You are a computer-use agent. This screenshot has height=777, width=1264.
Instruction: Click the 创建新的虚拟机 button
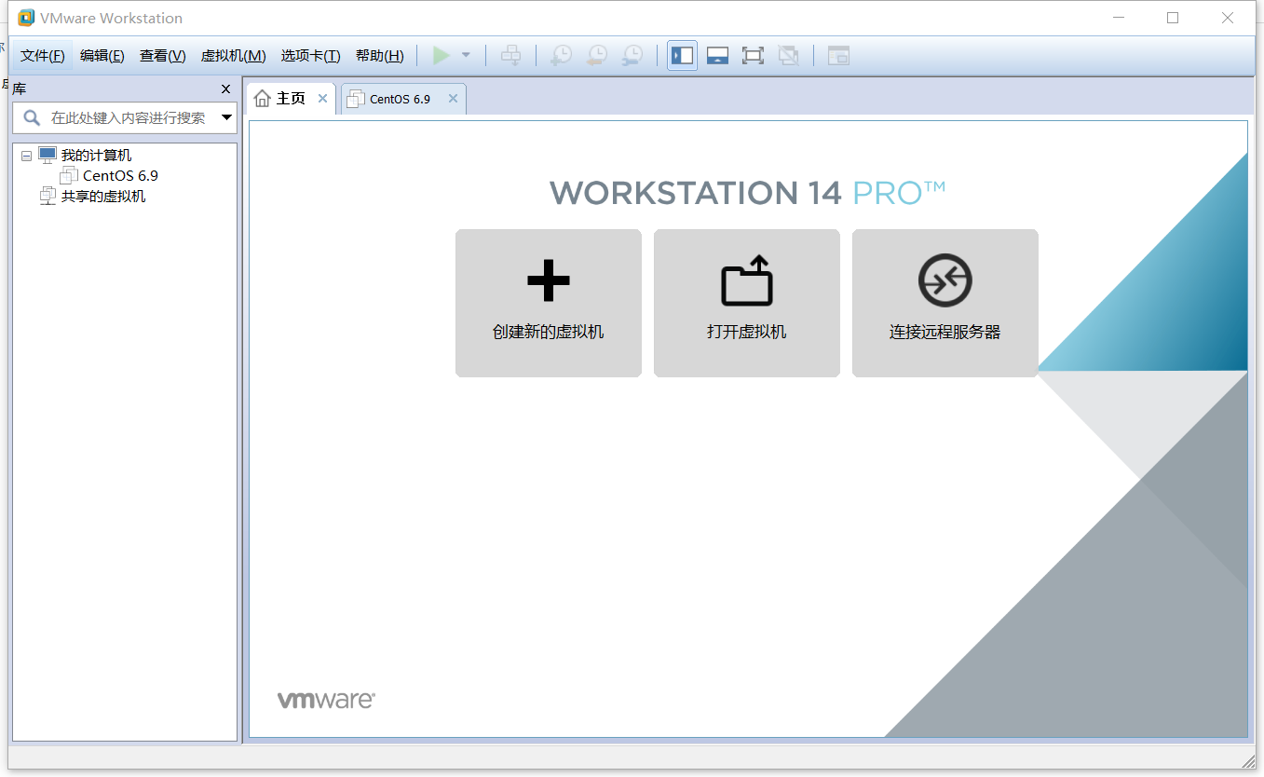(549, 304)
